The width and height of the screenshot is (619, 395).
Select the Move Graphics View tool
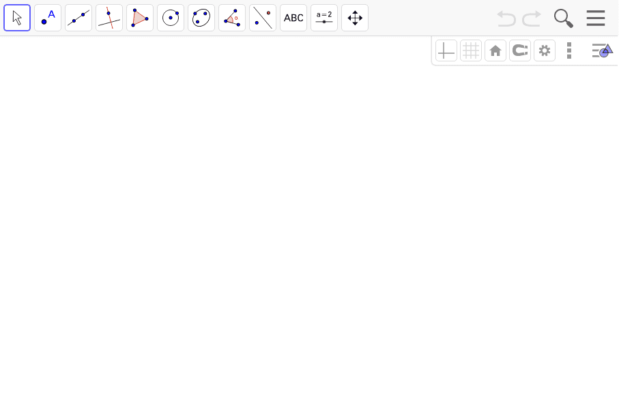point(355,18)
